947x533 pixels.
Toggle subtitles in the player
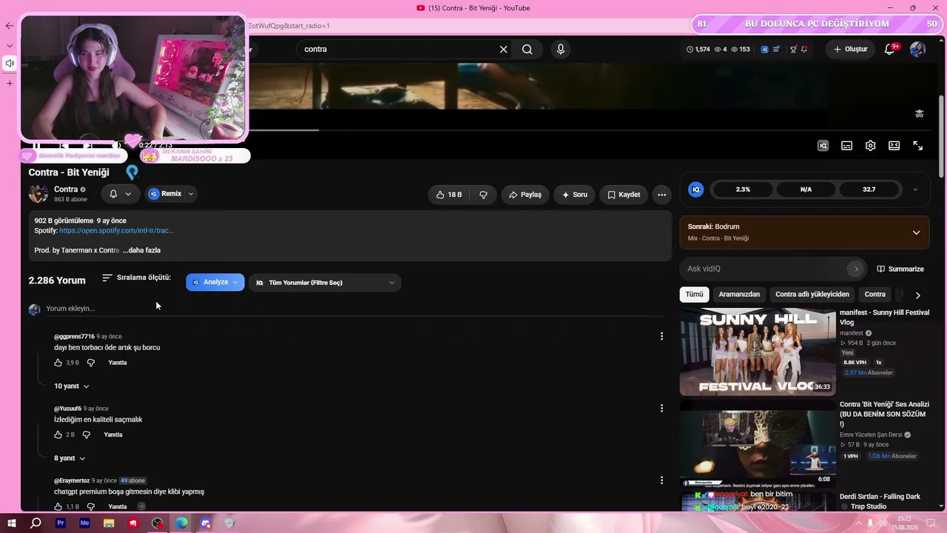click(x=846, y=146)
